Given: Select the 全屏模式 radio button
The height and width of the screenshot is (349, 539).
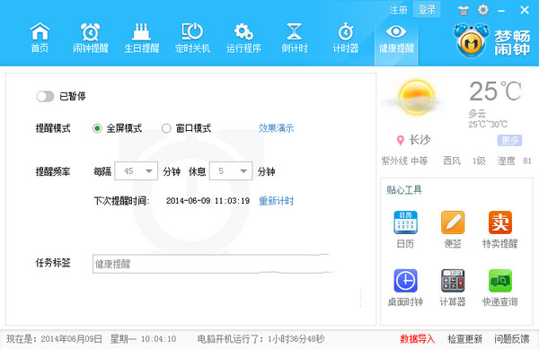Looking at the screenshot, I should (x=97, y=128).
